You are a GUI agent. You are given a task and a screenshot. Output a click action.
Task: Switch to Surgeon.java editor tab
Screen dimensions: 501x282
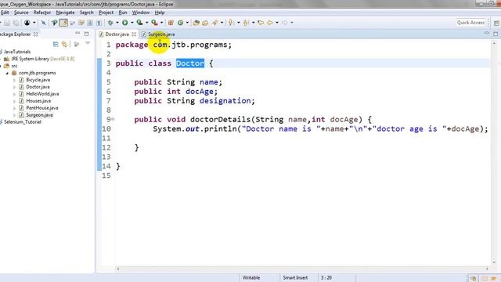tap(158, 34)
